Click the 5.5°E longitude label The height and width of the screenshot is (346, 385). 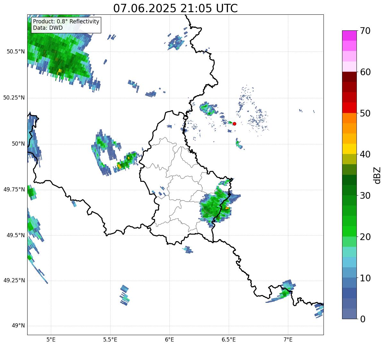[110, 340]
